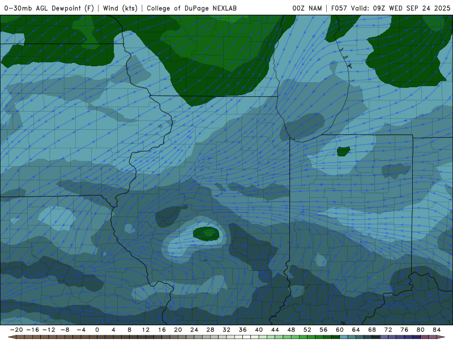The width and height of the screenshot is (453, 340).
Task: Click the "F057 Valid: 09Z WED SEP 24 2025" text
Action: pyautogui.click(x=391, y=8)
